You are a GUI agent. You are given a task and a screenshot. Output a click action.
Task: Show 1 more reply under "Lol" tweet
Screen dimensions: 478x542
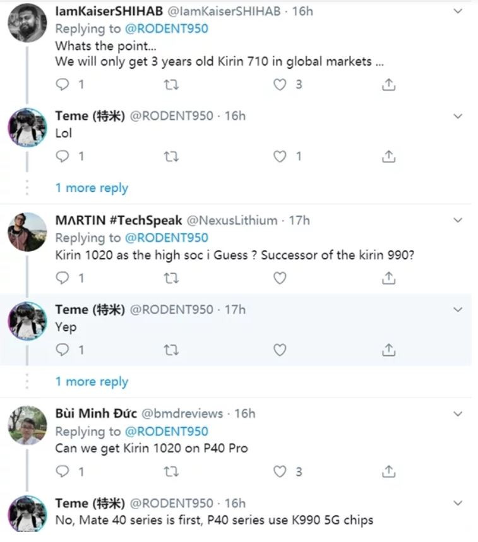[x=92, y=188]
